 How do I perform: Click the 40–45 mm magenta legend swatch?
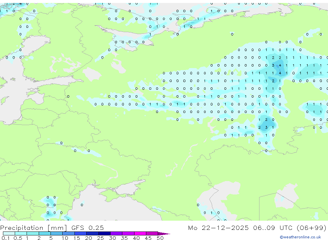(140, 233)
